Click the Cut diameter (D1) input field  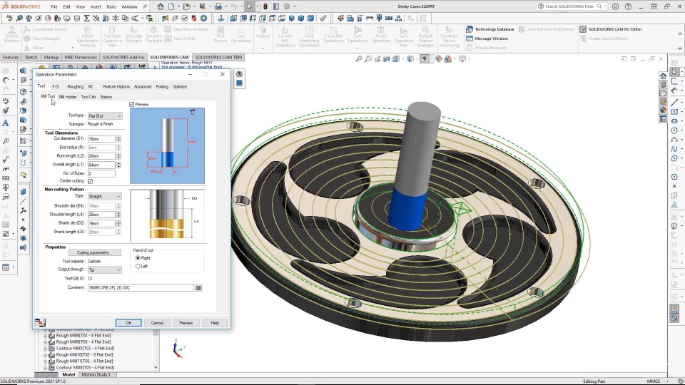coord(101,139)
